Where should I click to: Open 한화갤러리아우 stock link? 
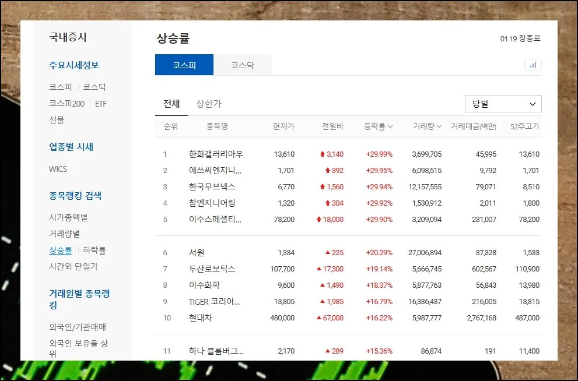click(x=216, y=154)
